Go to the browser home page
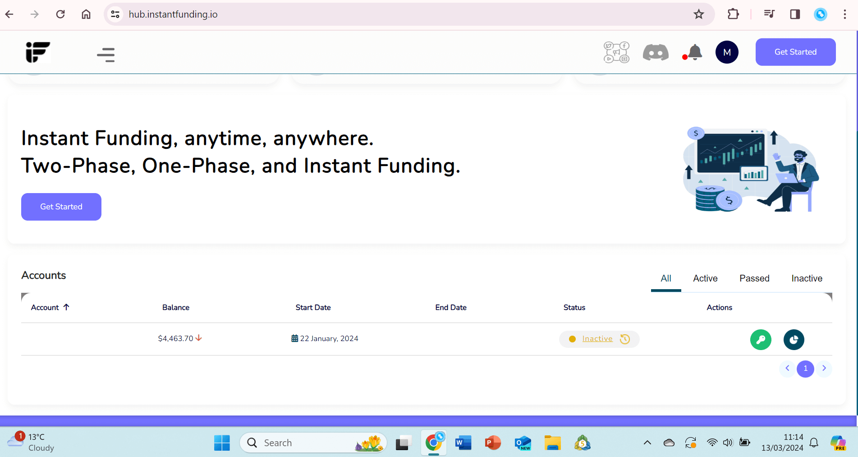The height and width of the screenshot is (457, 858). pyautogui.click(x=86, y=14)
